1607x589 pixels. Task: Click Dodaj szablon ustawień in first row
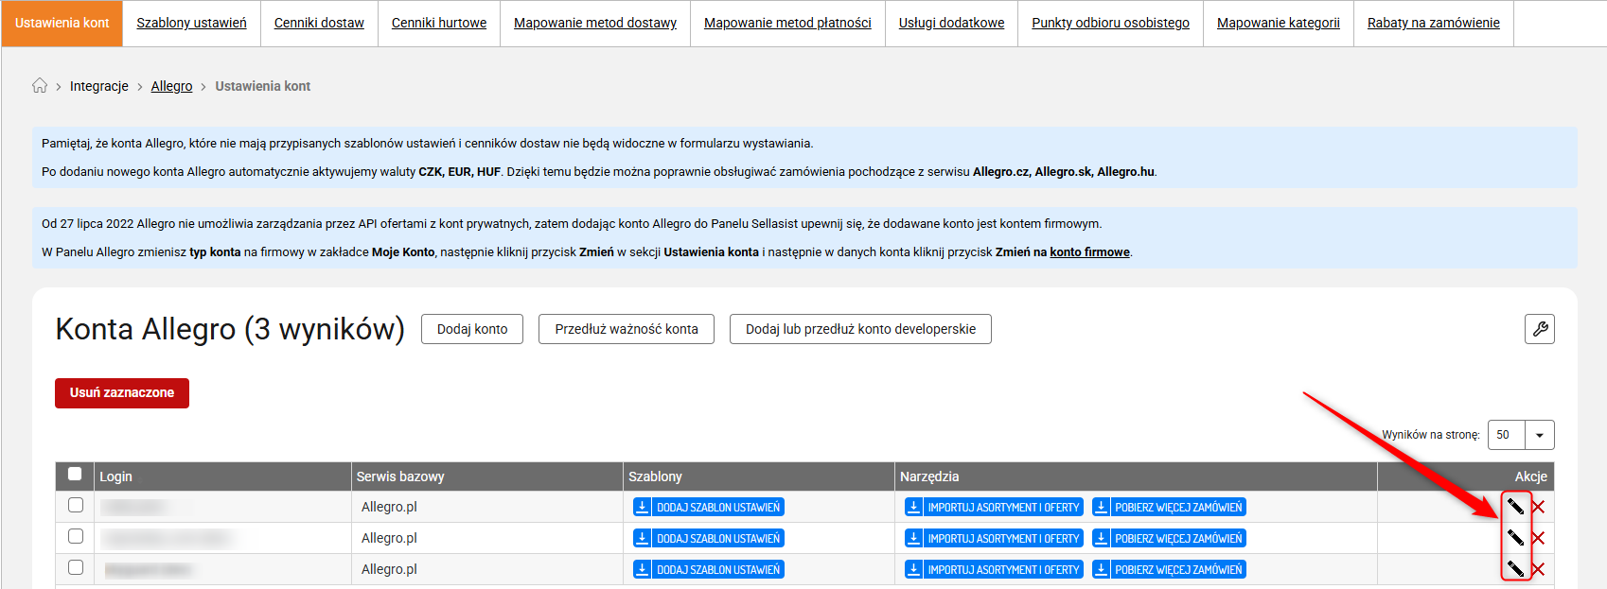(x=709, y=507)
